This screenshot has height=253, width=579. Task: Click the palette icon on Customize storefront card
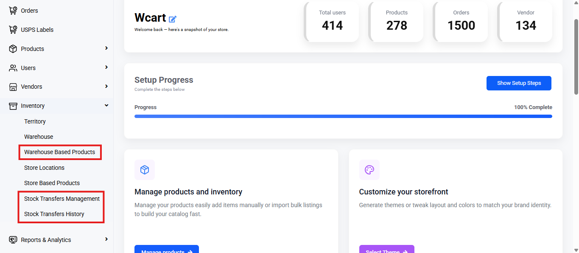369,170
